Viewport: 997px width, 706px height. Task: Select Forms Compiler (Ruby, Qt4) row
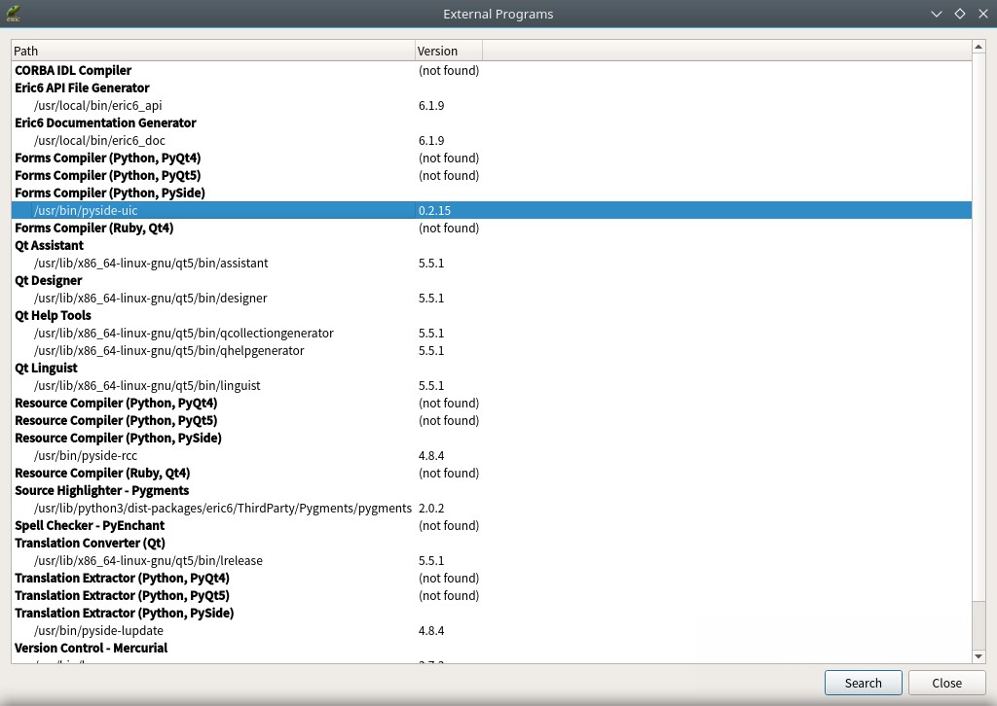tap(492, 228)
